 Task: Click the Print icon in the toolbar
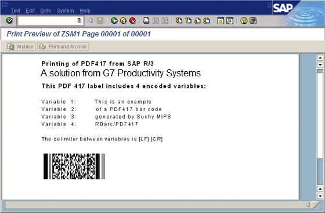(146, 20)
